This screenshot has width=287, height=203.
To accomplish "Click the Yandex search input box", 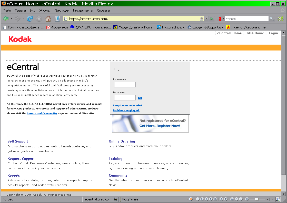I will tap(247, 19).
